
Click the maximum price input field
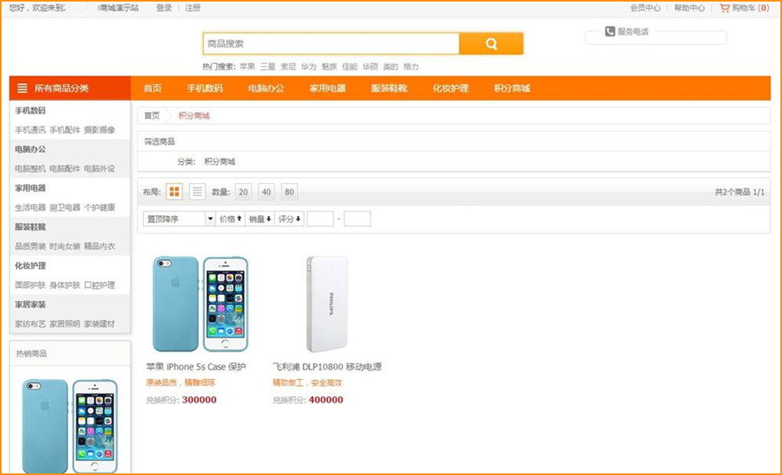(x=357, y=219)
